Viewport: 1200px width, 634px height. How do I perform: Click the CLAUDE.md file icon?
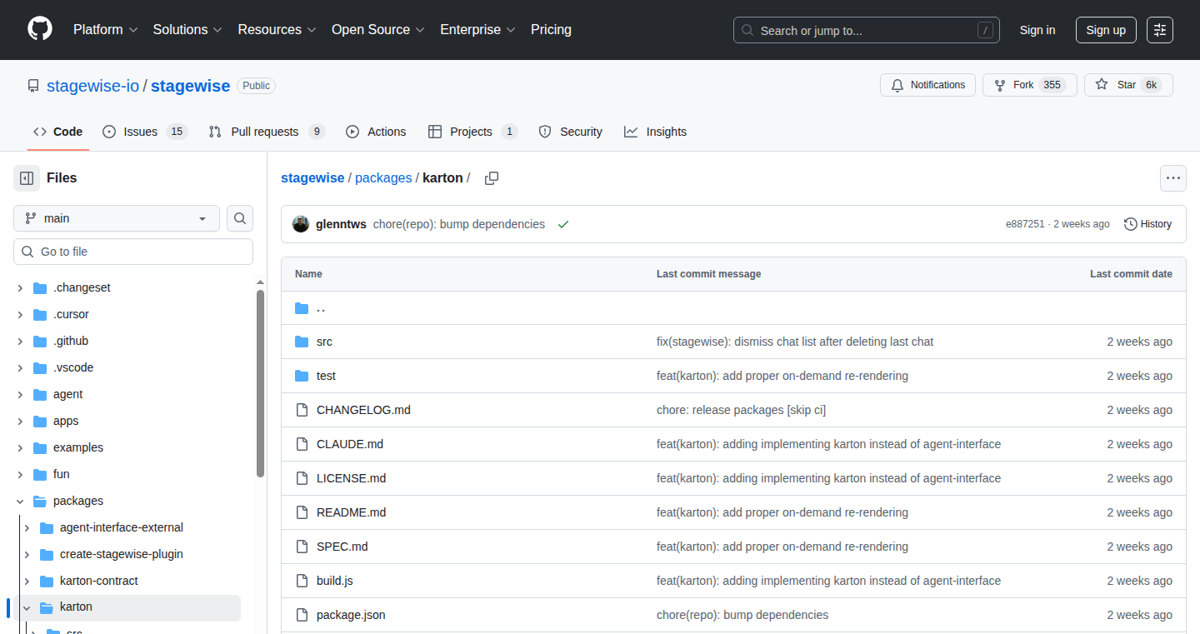[302, 444]
